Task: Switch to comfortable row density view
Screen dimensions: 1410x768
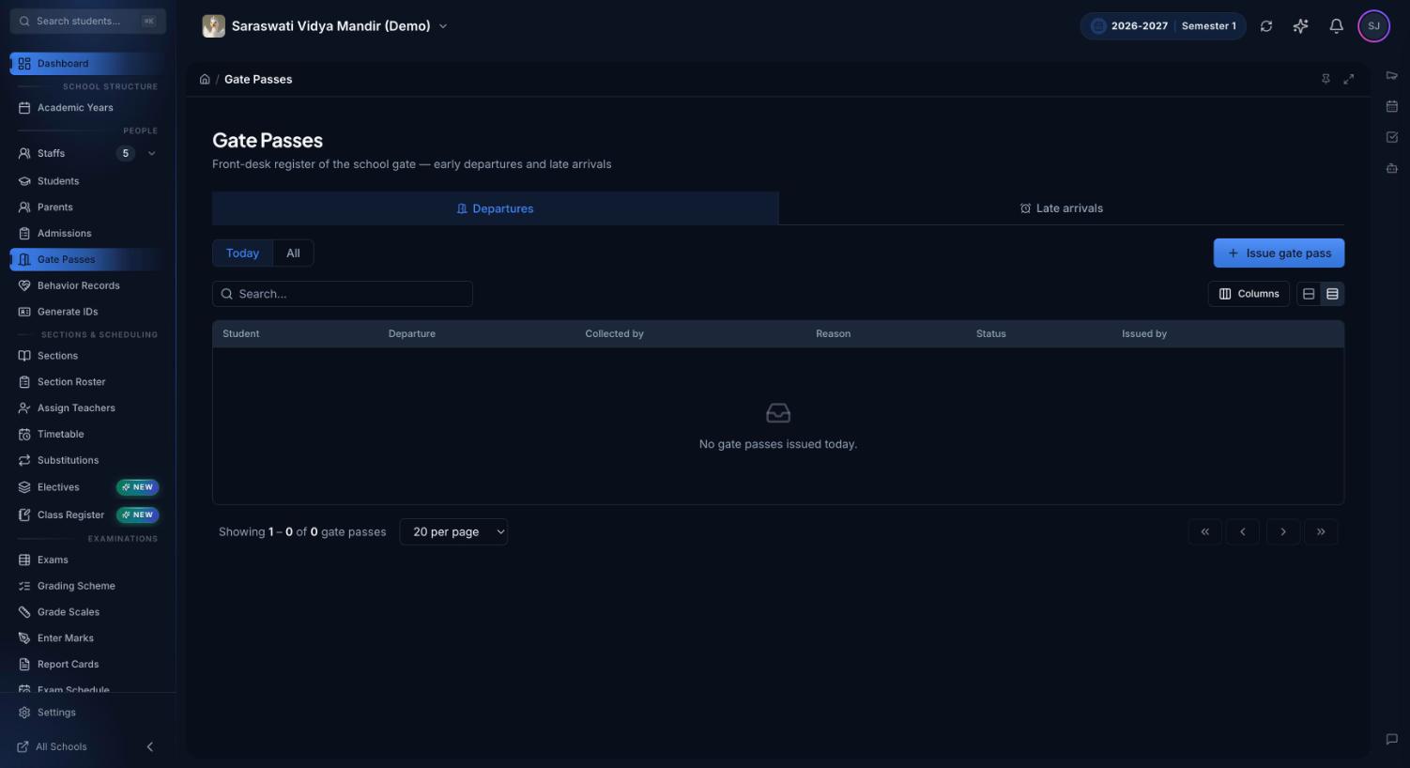Action: tap(1309, 294)
